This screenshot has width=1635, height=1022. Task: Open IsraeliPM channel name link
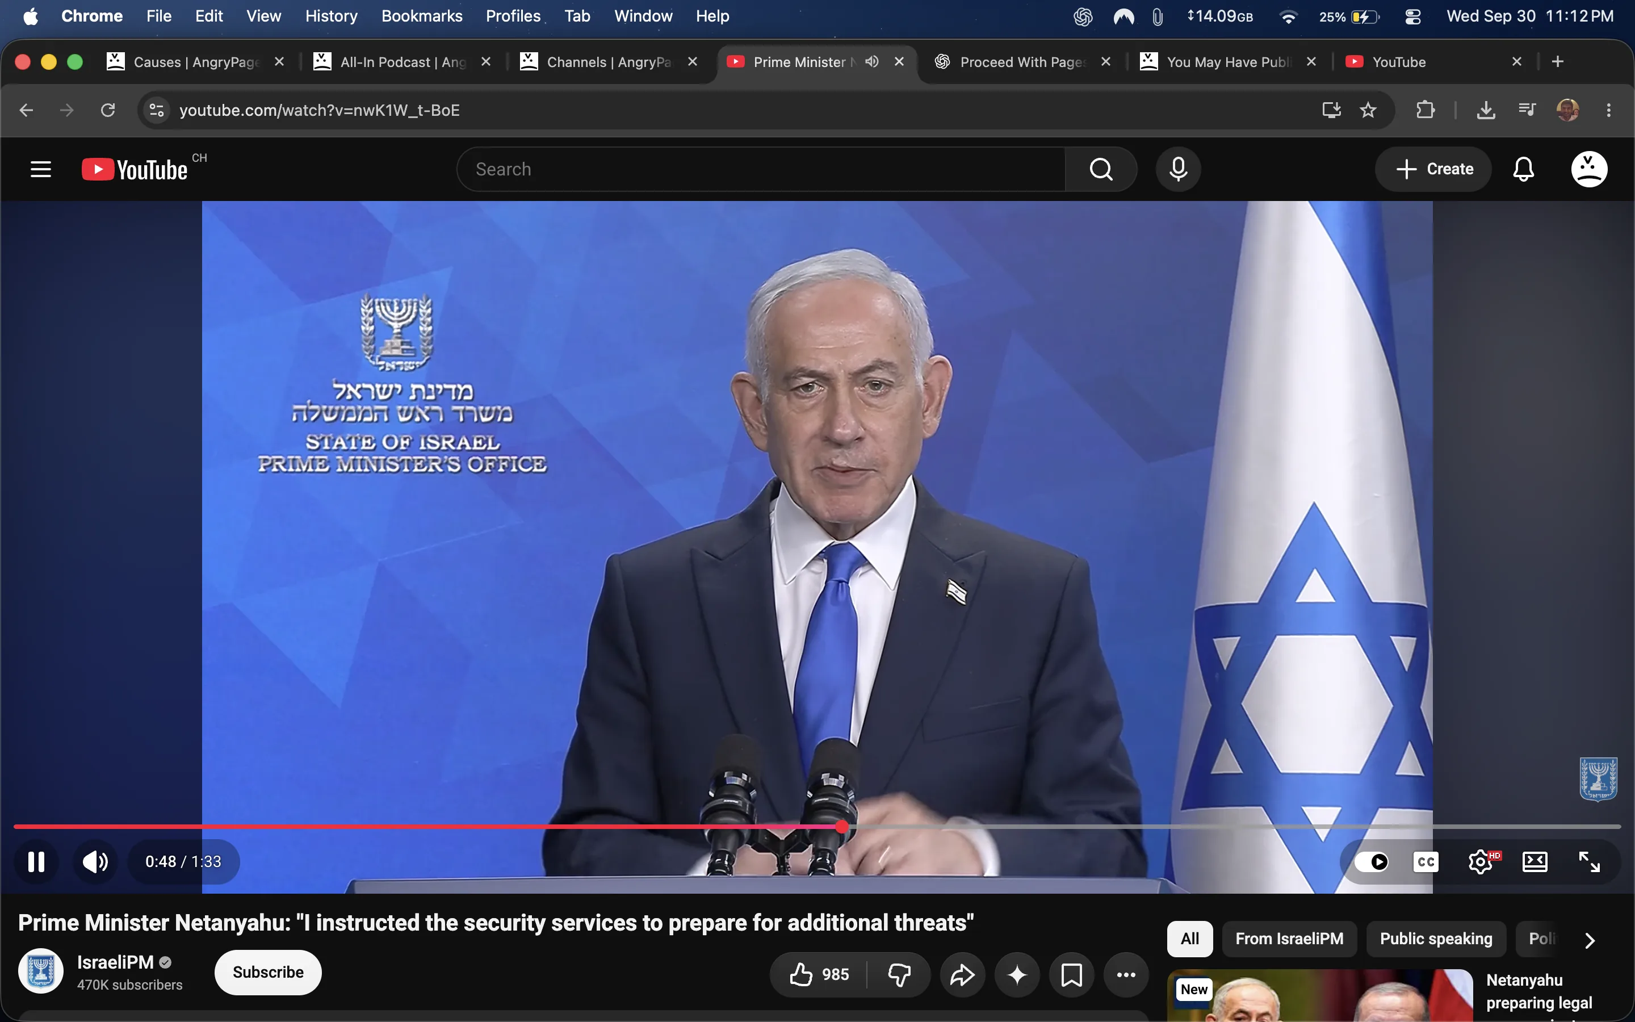[115, 962]
